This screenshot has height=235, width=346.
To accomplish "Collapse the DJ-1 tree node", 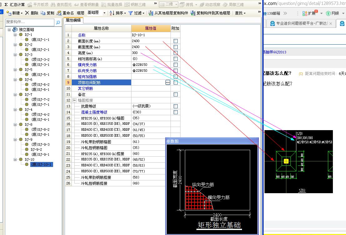I will tap(15, 35).
